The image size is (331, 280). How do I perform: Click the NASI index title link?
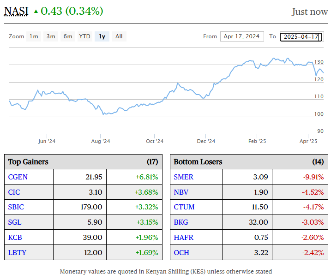[16, 11]
